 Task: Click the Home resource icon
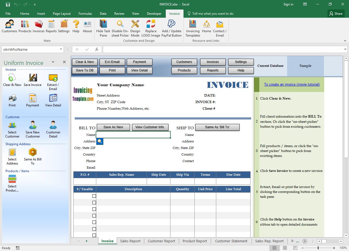pos(206,26)
